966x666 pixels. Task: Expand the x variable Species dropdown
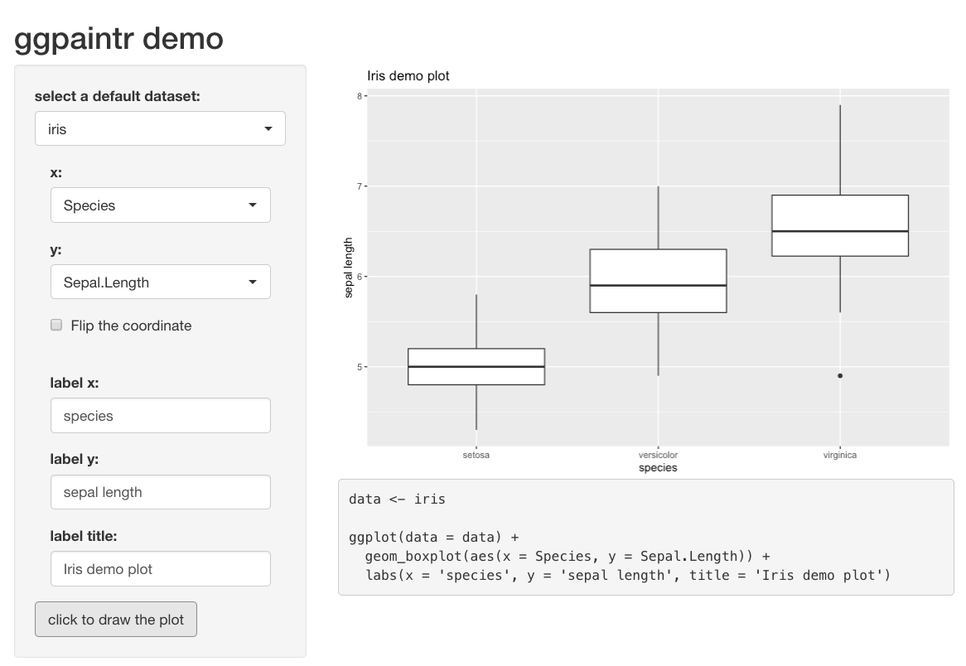pyautogui.click(x=160, y=205)
